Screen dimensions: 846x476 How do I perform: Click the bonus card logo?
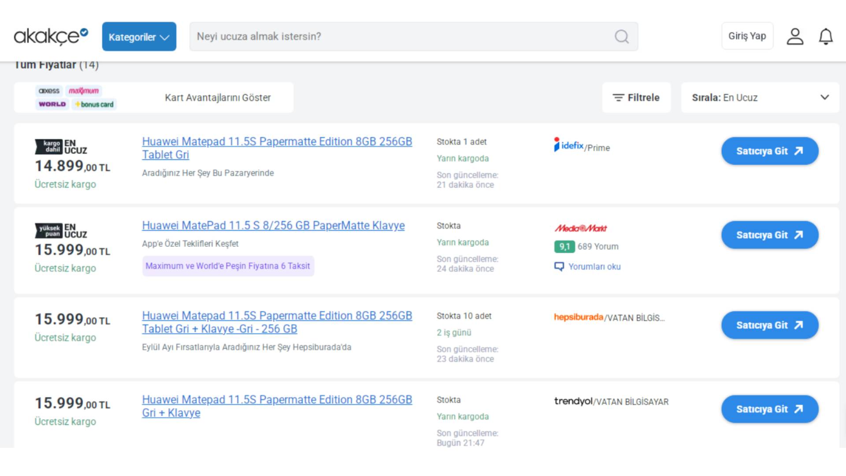tap(94, 104)
